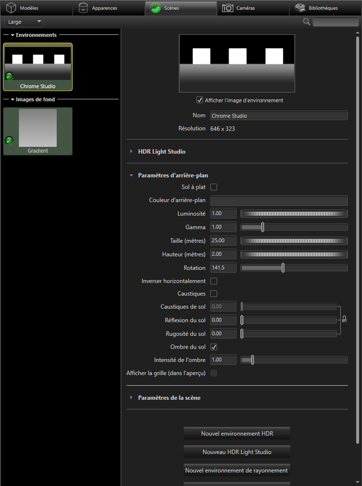Adjust the Rotation slider
The height and width of the screenshot is (486, 362).
(x=283, y=268)
